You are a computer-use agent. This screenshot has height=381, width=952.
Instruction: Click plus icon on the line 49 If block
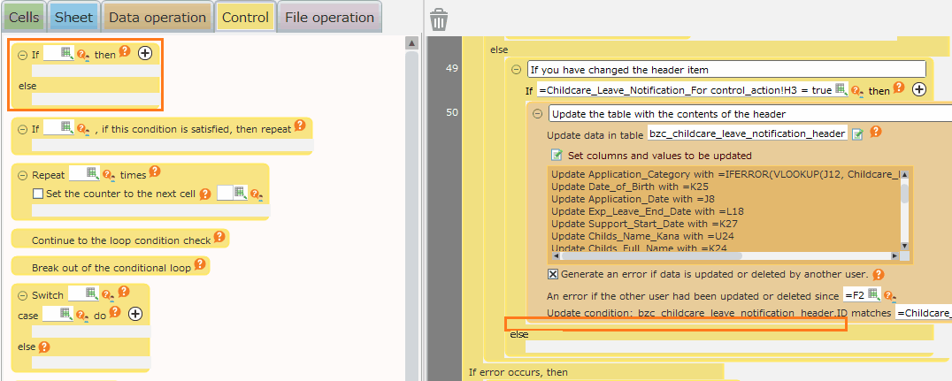point(918,89)
